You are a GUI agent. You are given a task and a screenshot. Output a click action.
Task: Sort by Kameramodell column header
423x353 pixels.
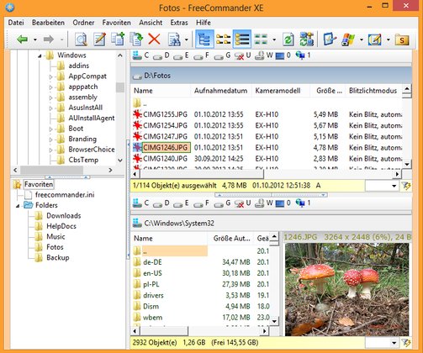[281, 91]
